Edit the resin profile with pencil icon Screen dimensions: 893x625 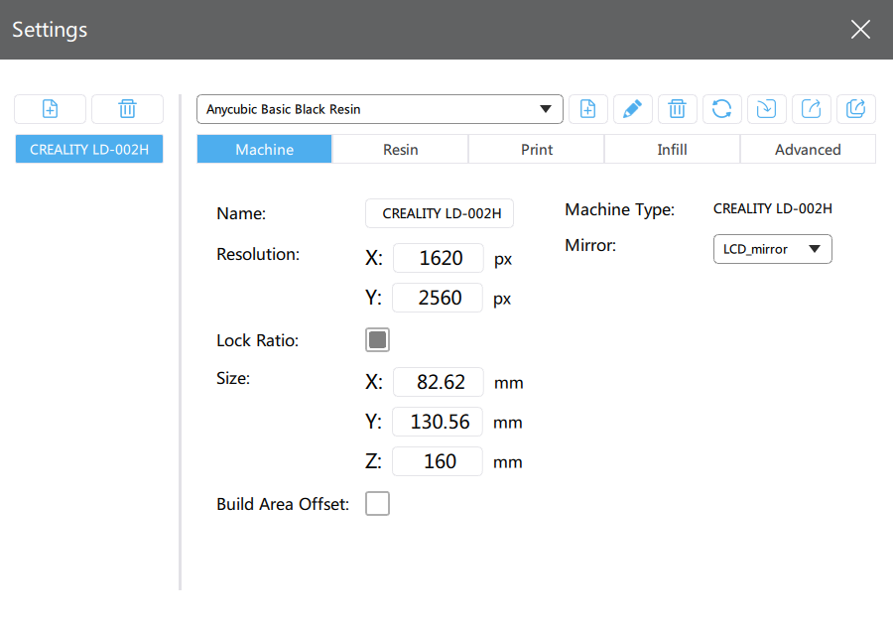633,109
